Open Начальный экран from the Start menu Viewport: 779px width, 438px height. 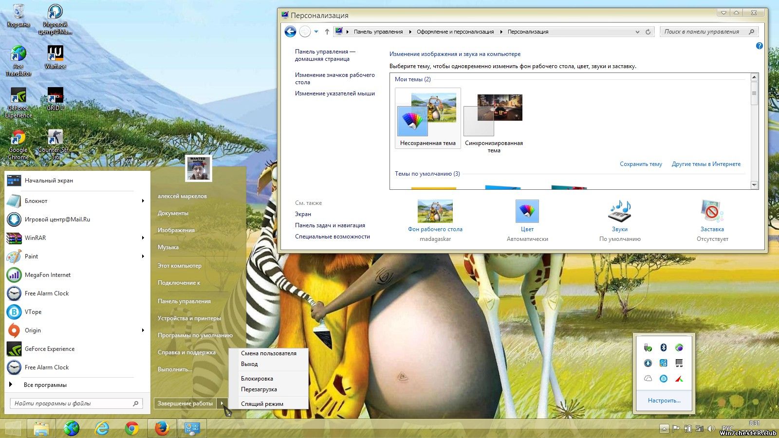click(77, 180)
